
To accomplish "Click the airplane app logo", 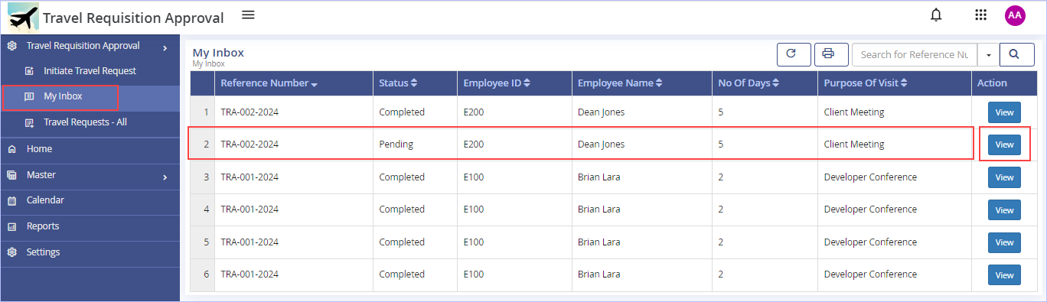I will tap(23, 17).
